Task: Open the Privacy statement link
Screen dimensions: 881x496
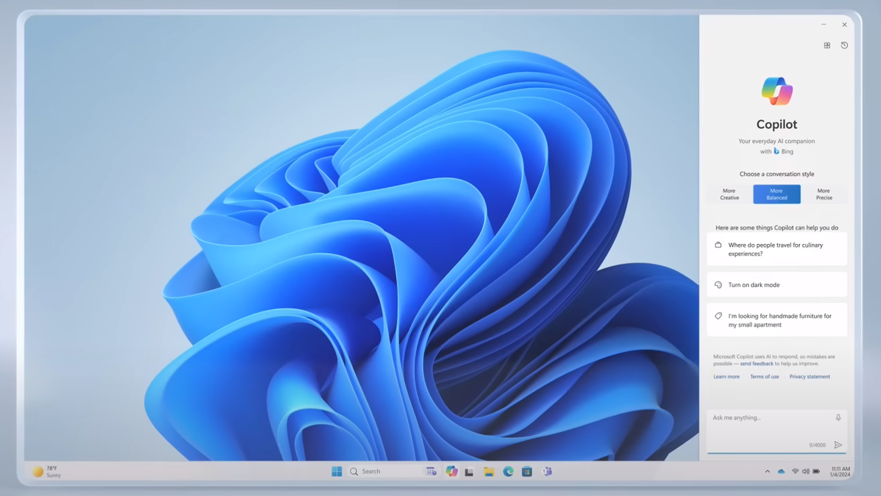Action: (809, 377)
